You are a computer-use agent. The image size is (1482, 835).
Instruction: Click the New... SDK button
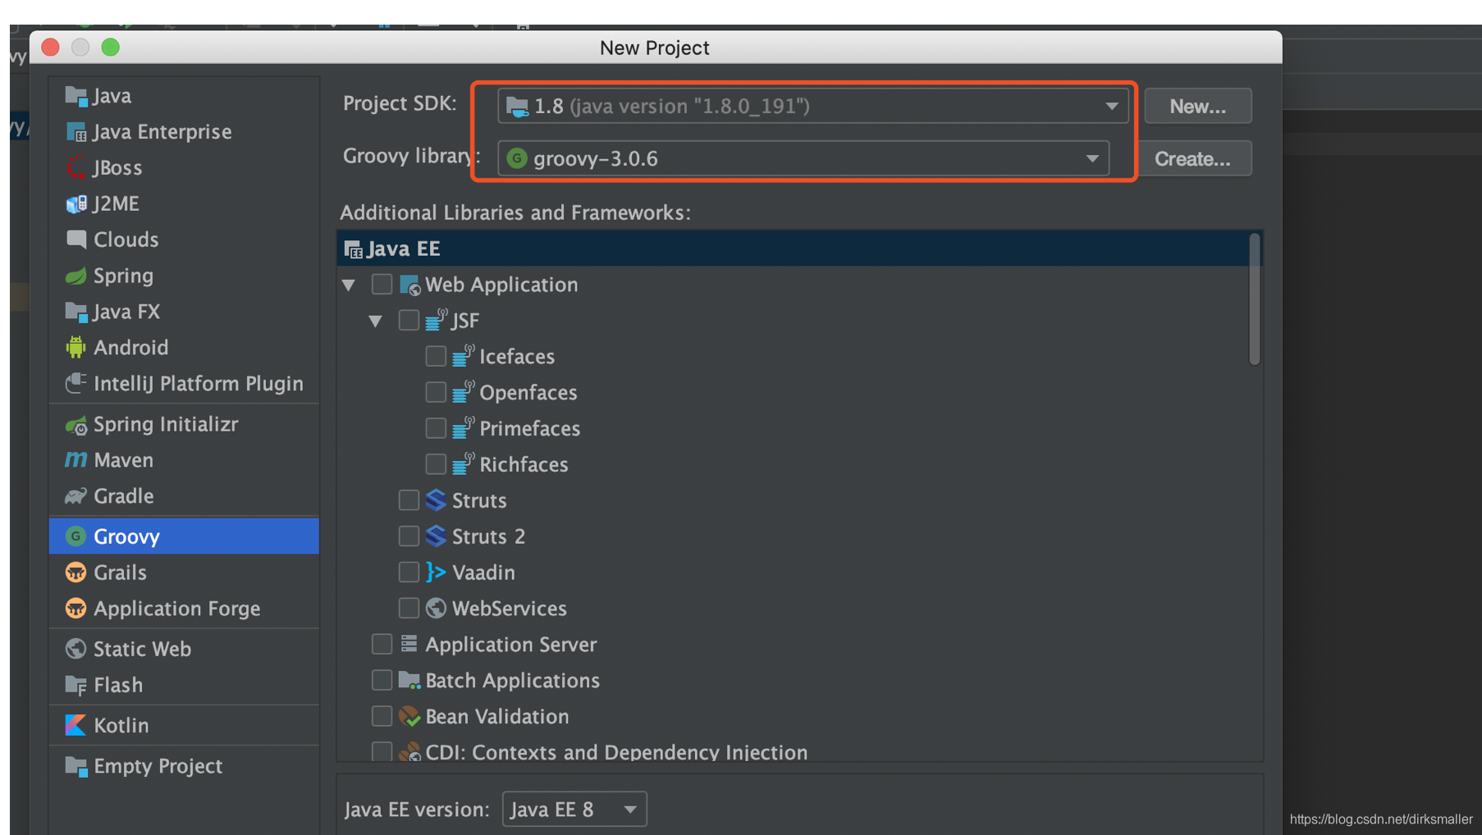click(1198, 107)
